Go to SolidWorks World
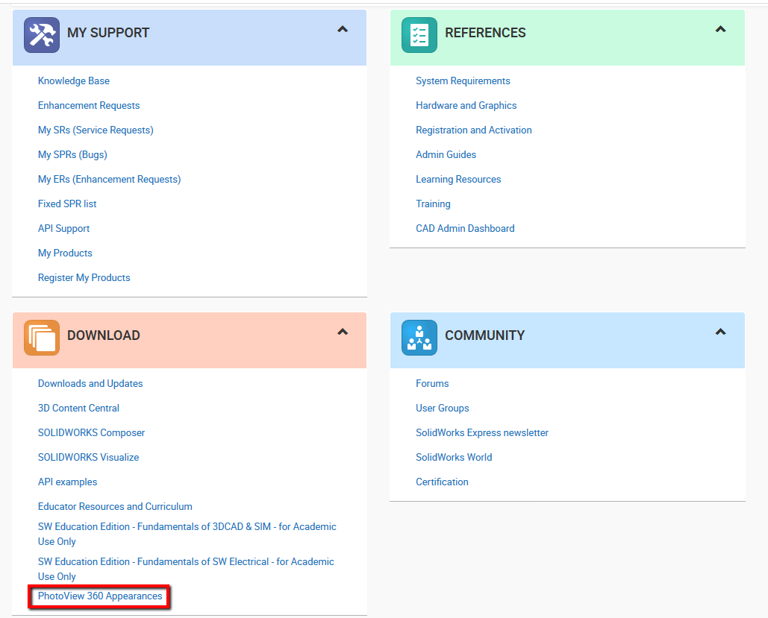 454,457
